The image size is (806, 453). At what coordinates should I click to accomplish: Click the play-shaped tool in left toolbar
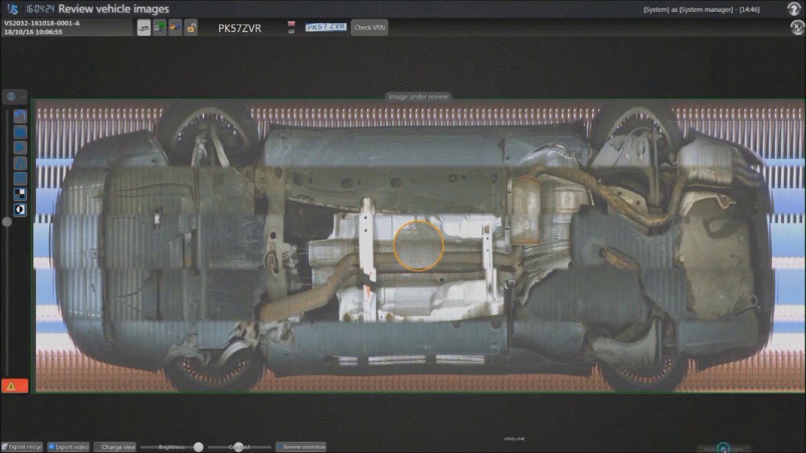(x=20, y=148)
